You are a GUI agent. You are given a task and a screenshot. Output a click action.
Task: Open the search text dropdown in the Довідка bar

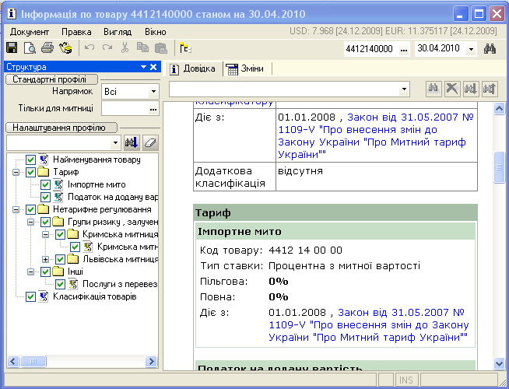404,89
